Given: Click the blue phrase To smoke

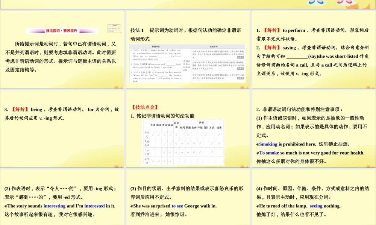Looking at the screenshot, I should tap(269, 153).
